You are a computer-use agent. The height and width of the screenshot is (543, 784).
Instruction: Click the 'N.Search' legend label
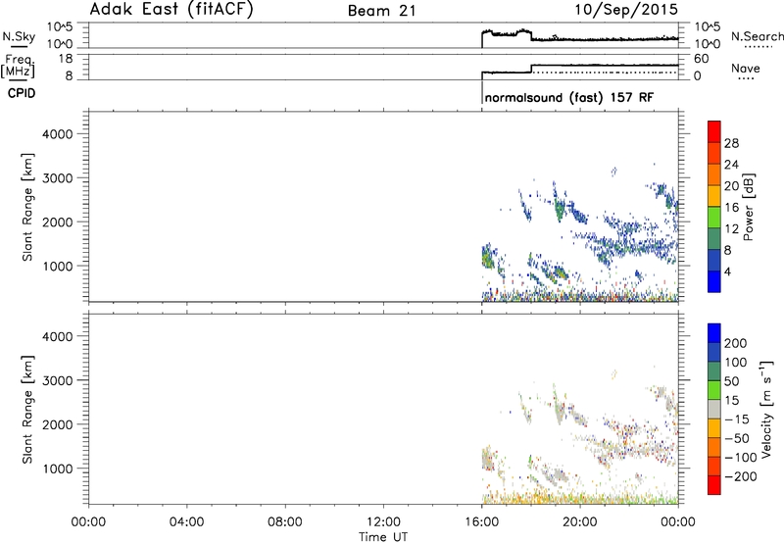click(x=757, y=36)
